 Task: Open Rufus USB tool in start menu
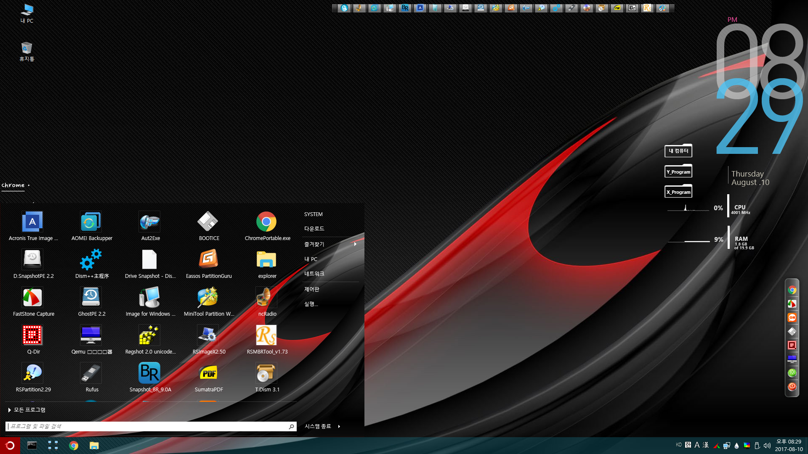pos(91,377)
